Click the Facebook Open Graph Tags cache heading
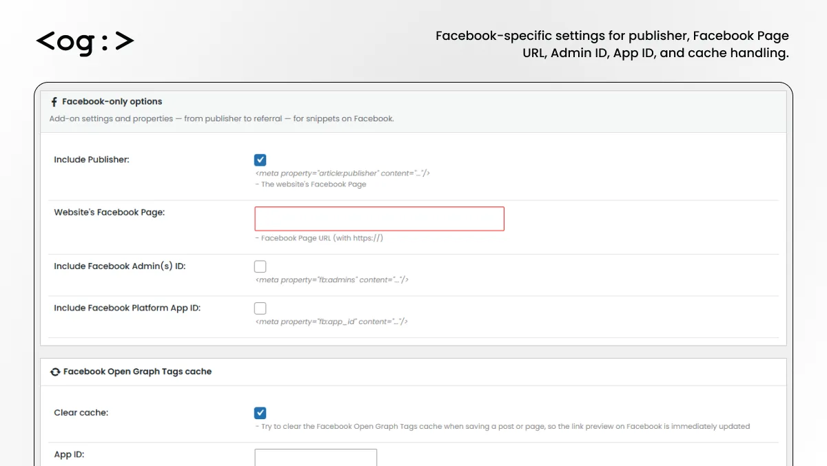This screenshot has height=466, width=827. pos(137,372)
